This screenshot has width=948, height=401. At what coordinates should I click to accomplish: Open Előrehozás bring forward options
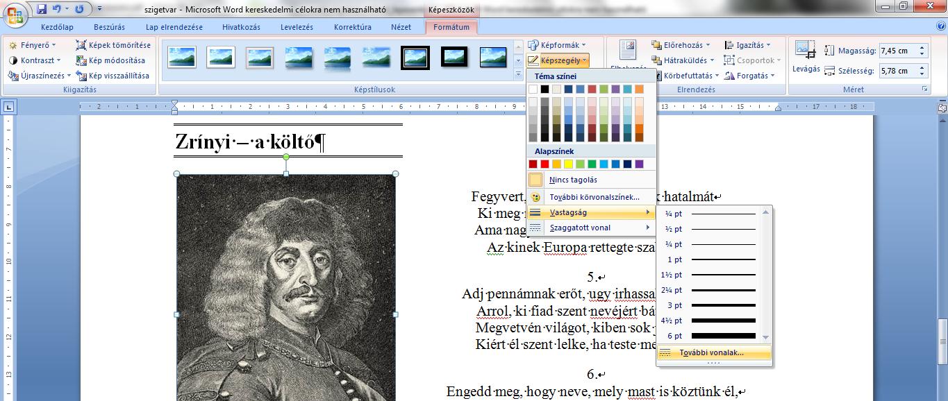(x=681, y=45)
